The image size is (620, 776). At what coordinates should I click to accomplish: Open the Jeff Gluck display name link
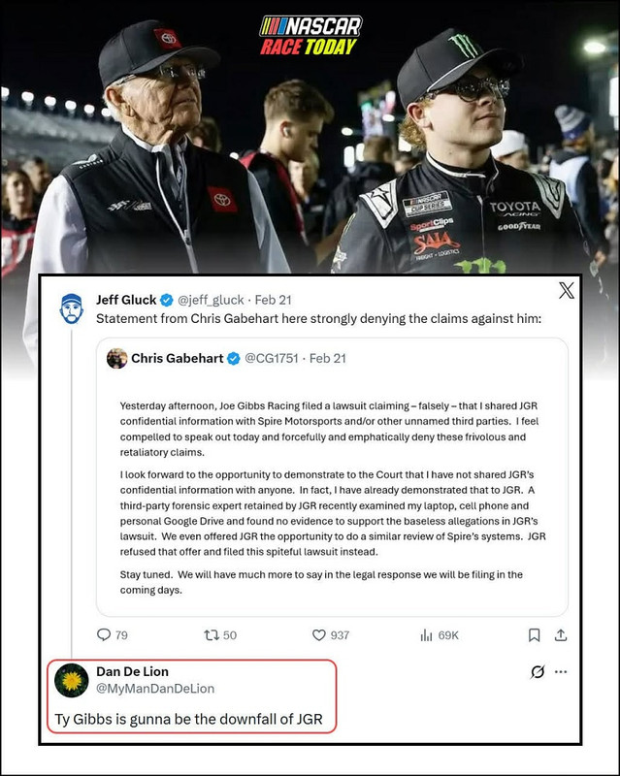click(126, 300)
